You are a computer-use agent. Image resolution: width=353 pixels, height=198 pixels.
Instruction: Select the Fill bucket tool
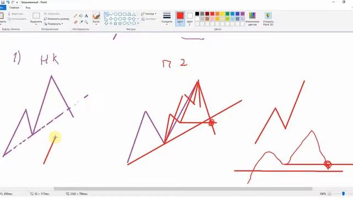pyautogui.click(x=81, y=16)
